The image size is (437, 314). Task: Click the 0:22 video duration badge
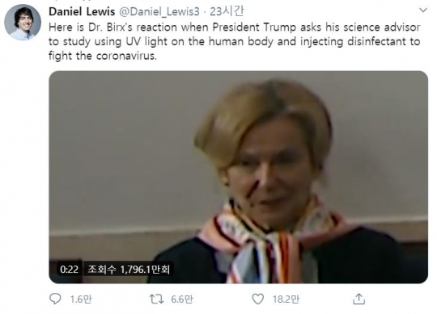coord(69,270)
